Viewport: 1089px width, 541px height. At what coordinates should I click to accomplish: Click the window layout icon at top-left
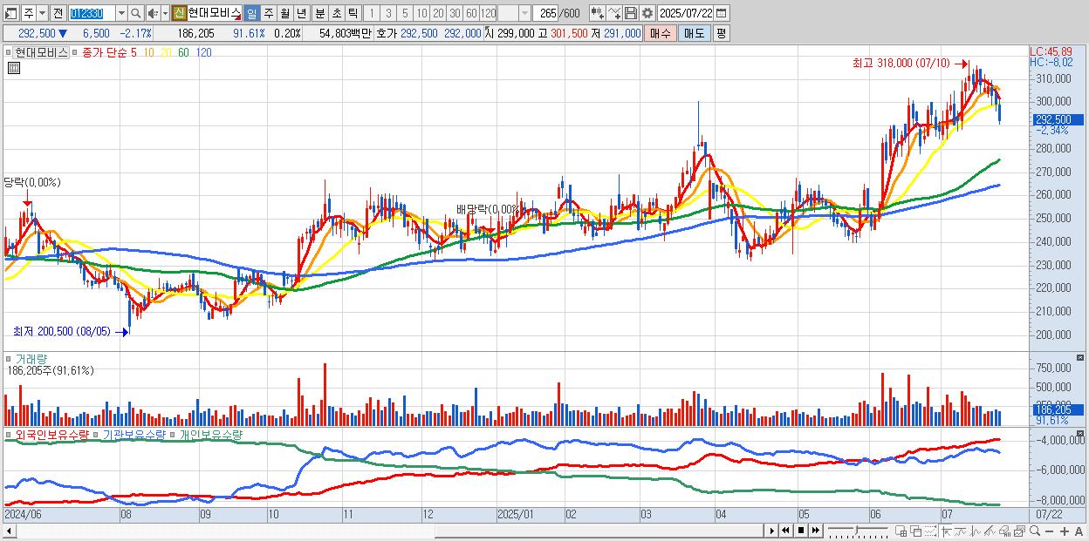(10, 13)
